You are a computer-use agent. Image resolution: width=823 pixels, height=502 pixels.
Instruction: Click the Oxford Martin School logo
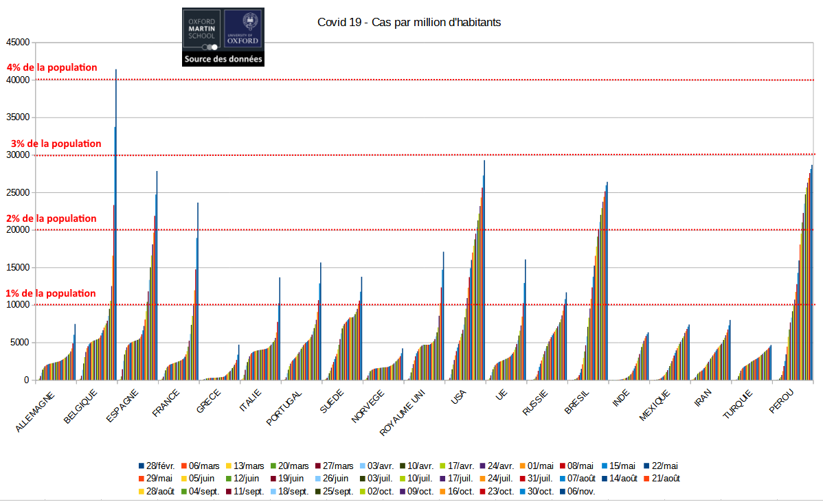click(203, 31)
